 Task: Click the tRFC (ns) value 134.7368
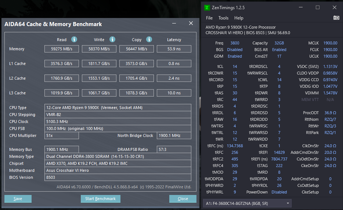click(x=235, y=146)
